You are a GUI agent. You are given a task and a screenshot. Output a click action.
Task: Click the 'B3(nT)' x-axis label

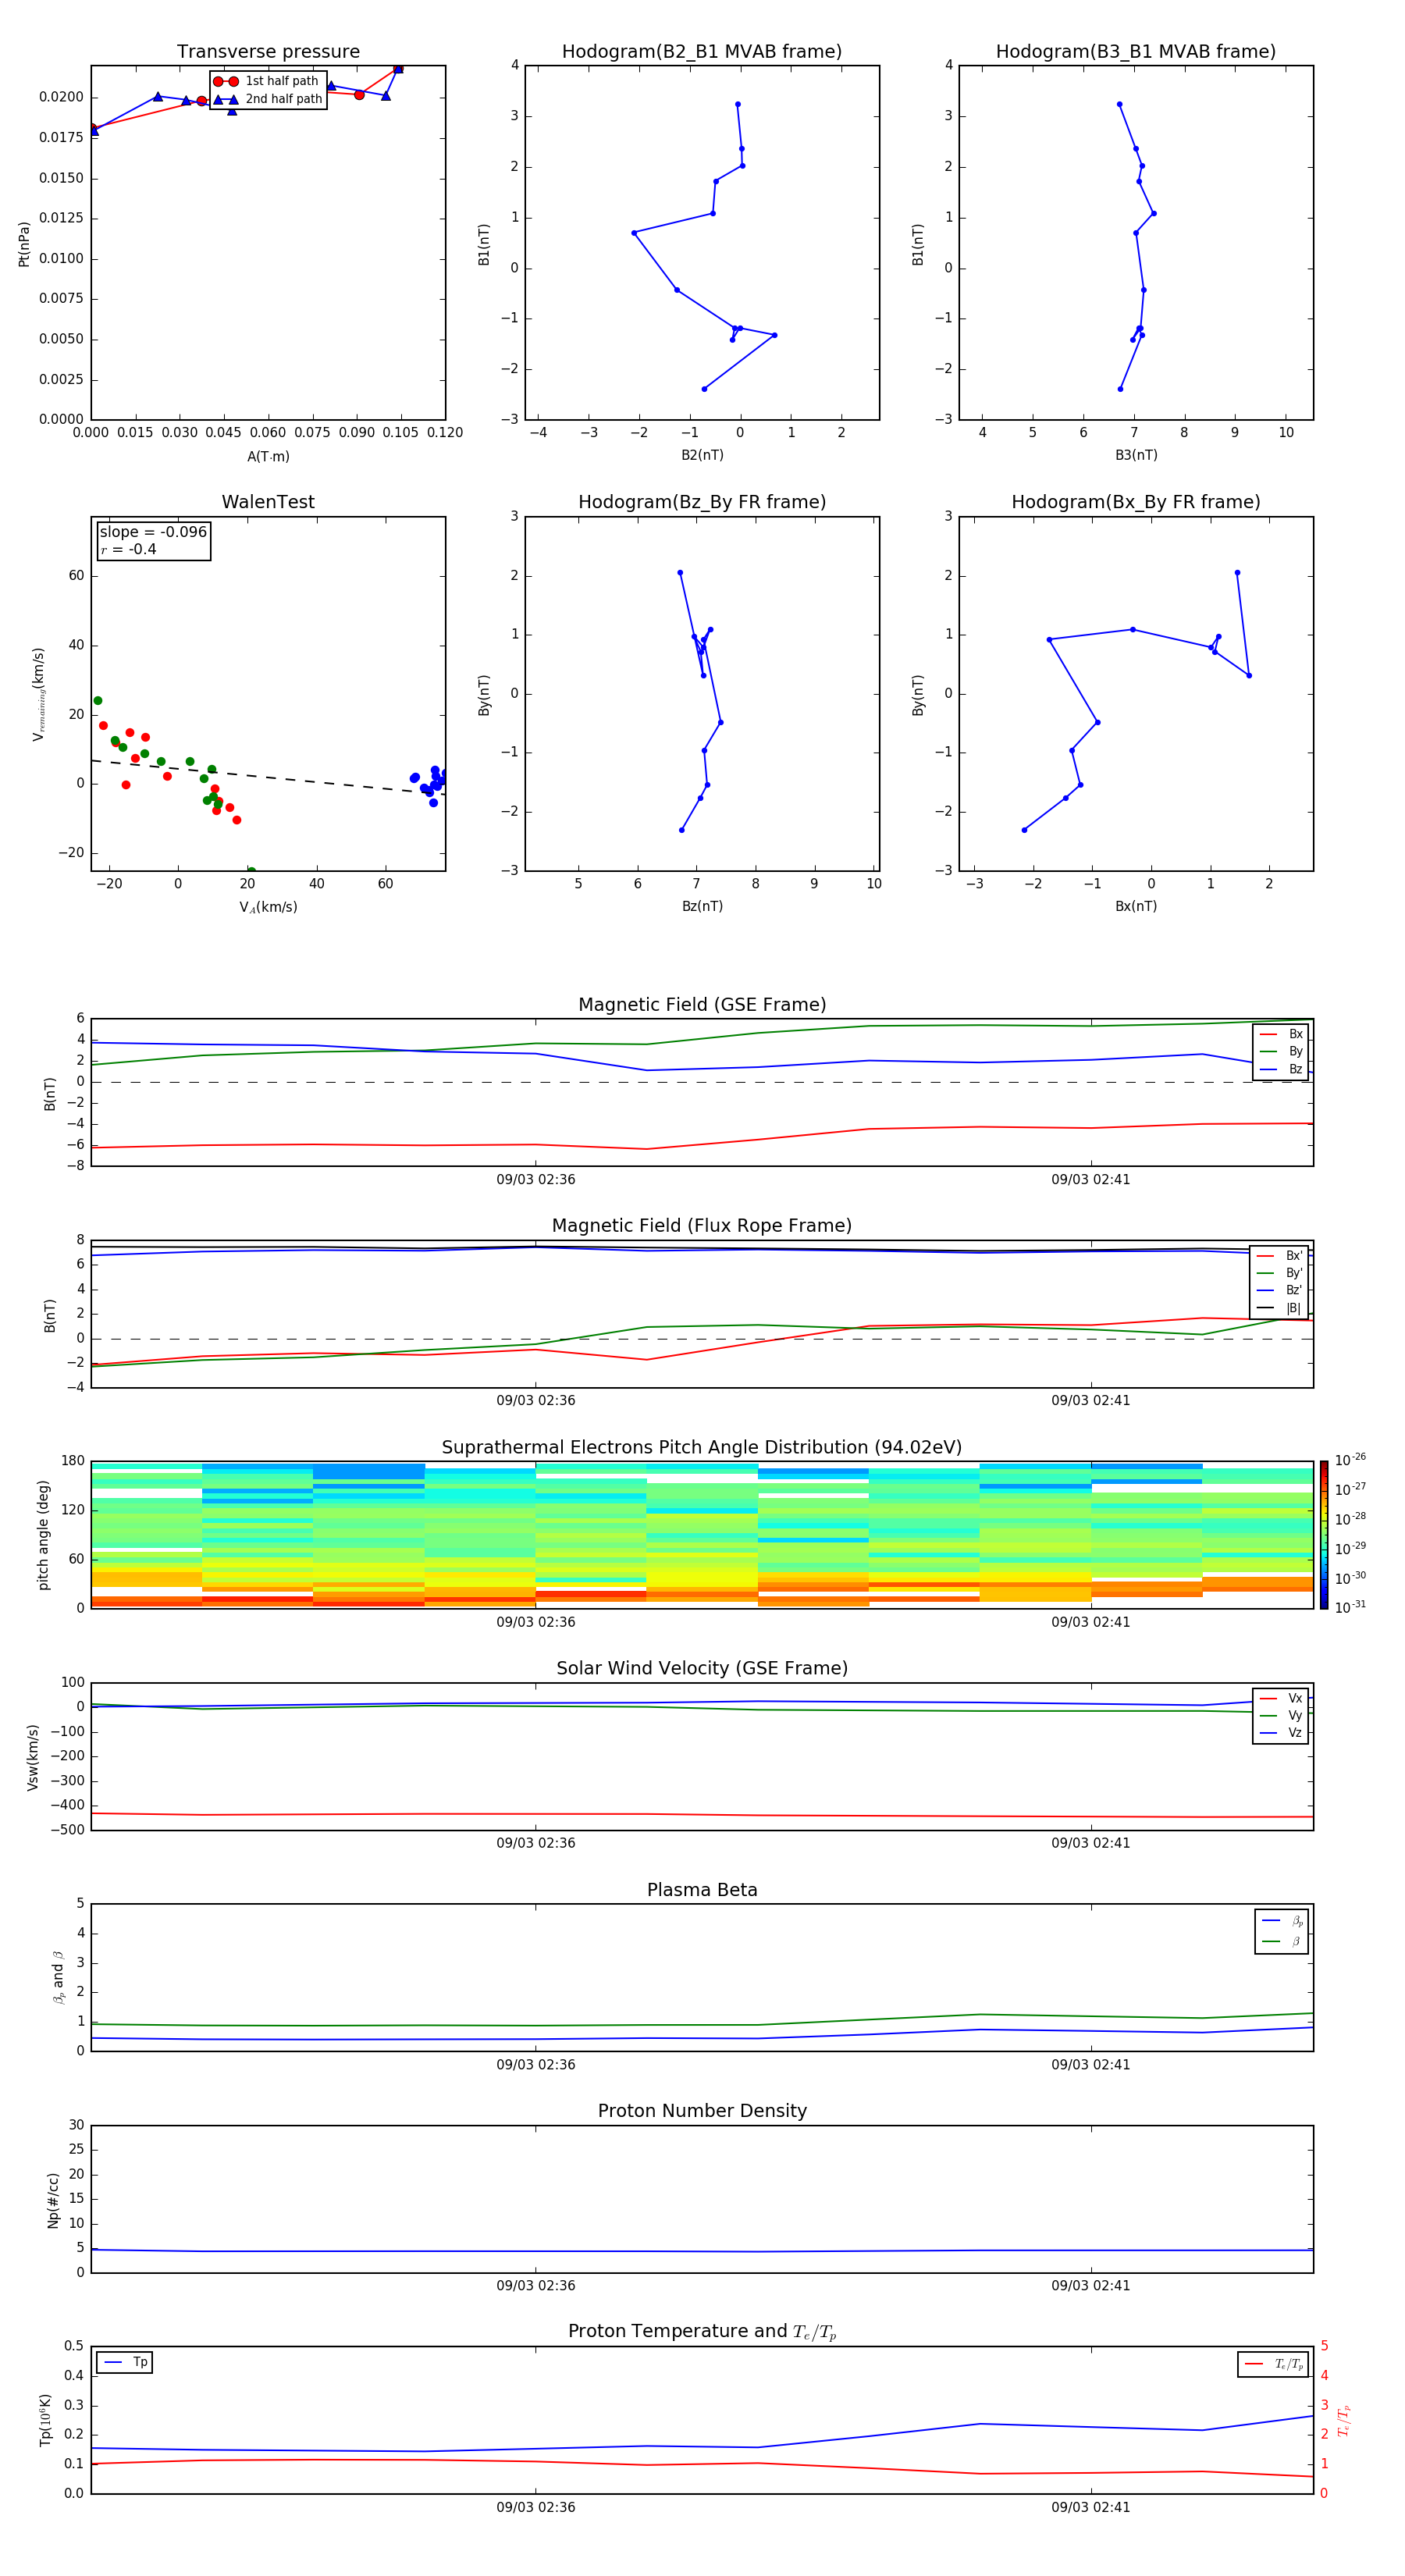pyautogui.click(x=1136, y=455)
